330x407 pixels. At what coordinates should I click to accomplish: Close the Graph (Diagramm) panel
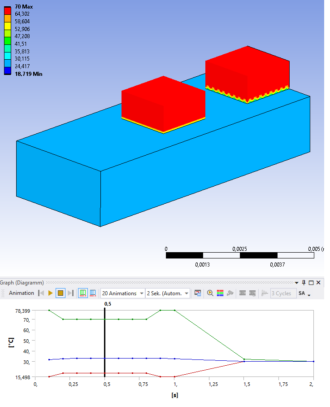coord(319,282)
